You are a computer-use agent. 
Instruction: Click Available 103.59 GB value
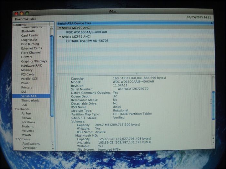[125, 142]
